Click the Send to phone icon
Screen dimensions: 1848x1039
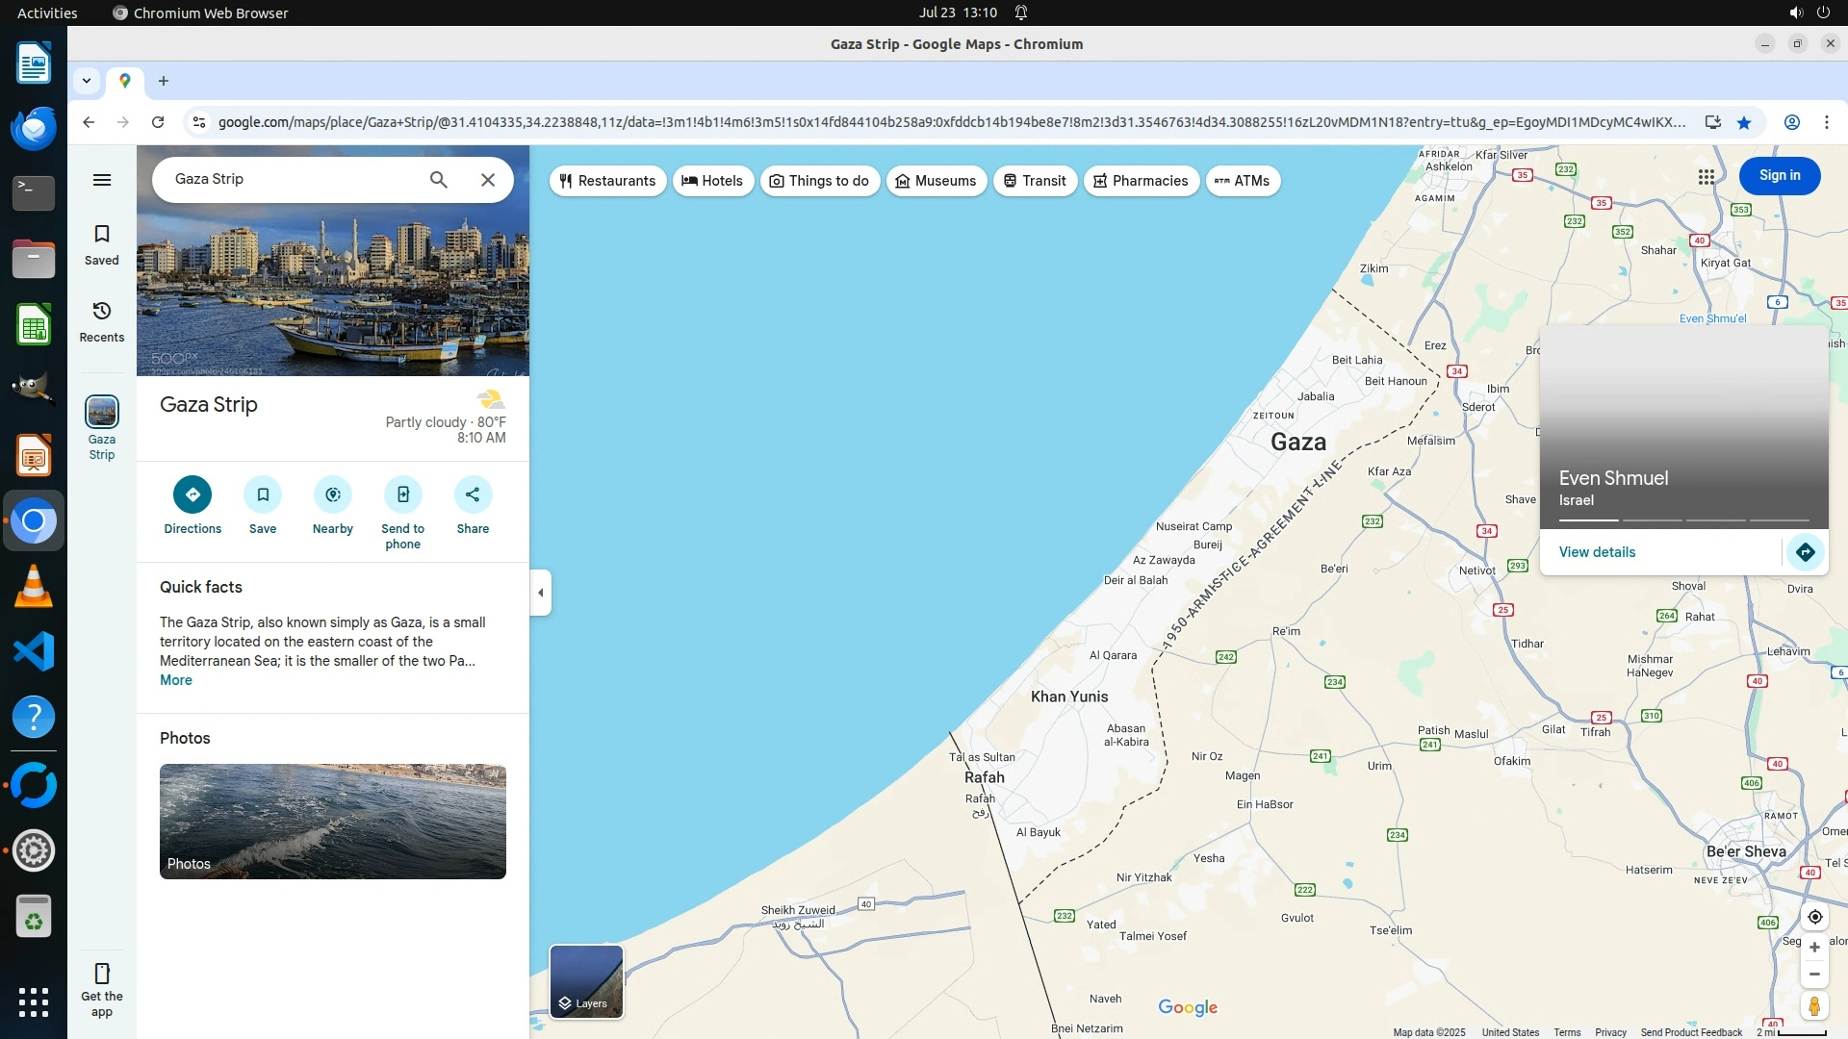pyautogui.click(x=402, y=494)
